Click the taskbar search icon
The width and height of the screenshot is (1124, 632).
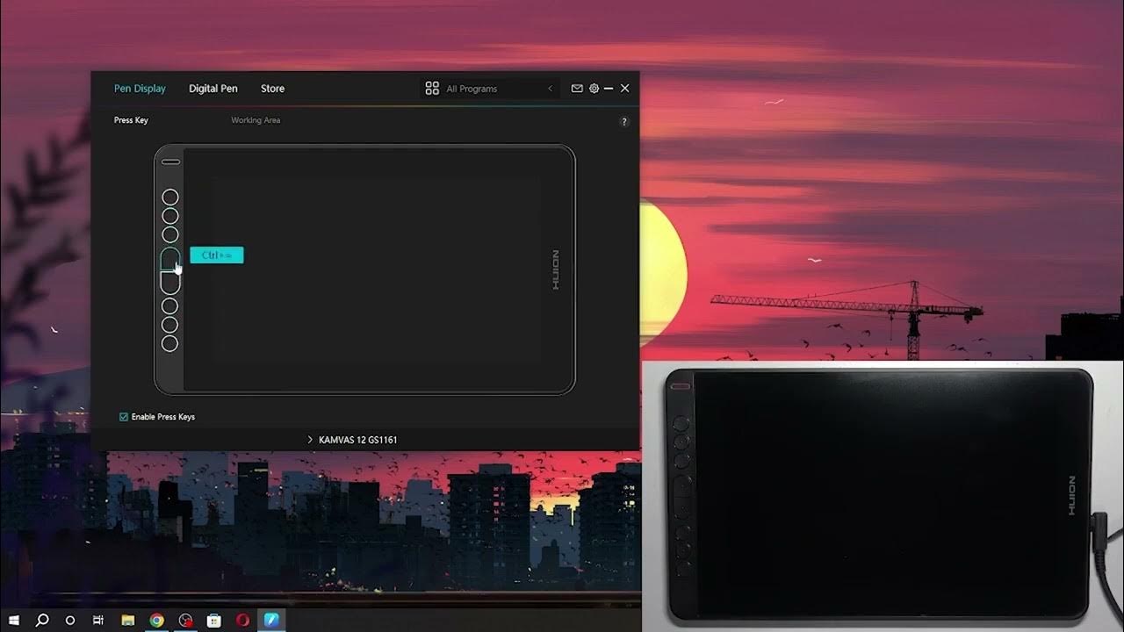42,621
